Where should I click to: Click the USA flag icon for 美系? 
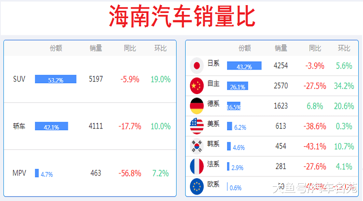coord(196,126)
